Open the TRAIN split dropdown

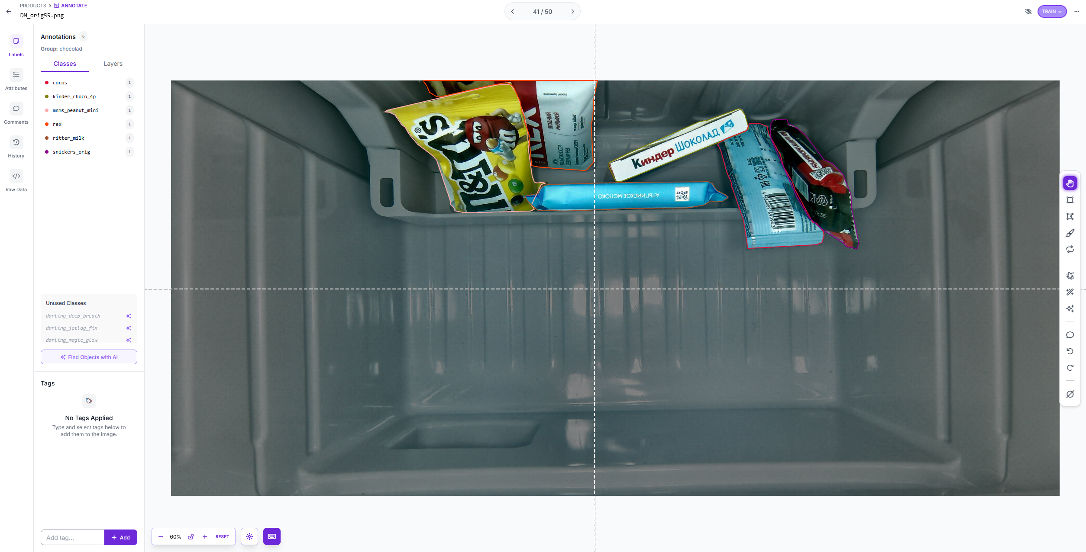click(1052, 12)
